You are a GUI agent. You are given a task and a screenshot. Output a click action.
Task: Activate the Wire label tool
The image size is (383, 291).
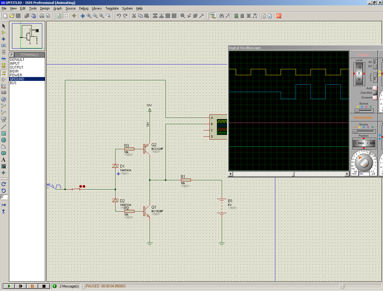pos(4,46)
